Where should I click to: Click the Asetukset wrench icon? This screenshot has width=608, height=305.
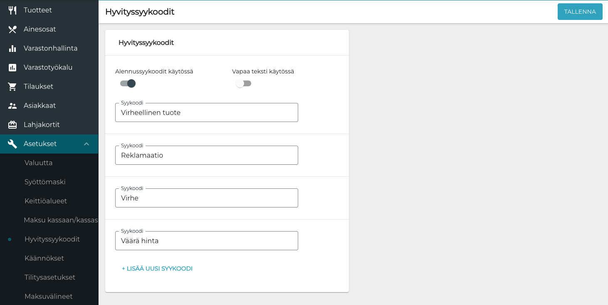click(12, 144)
